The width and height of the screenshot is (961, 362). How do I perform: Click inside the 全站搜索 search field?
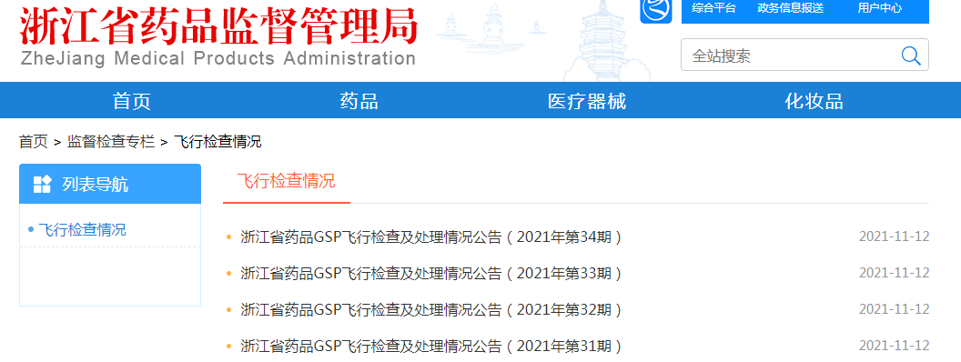791,56
